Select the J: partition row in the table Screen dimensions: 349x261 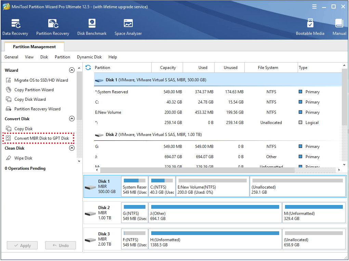point(218,157)
